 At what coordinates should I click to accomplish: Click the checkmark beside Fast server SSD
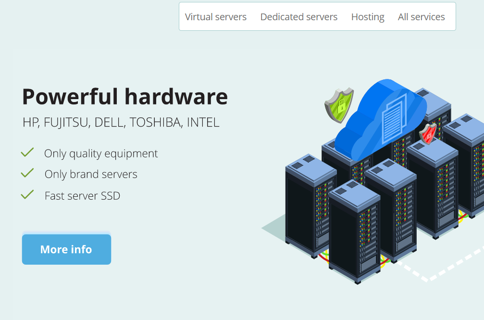click(x=27, y=194)
